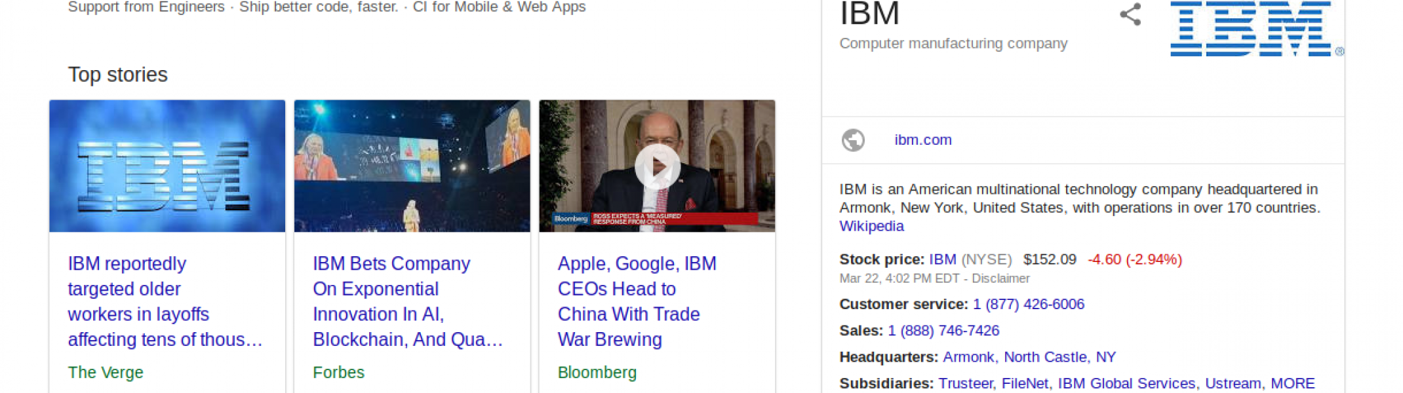
Task: Open the IBM Global Services subsidiary link
Action: point(1126,383)
